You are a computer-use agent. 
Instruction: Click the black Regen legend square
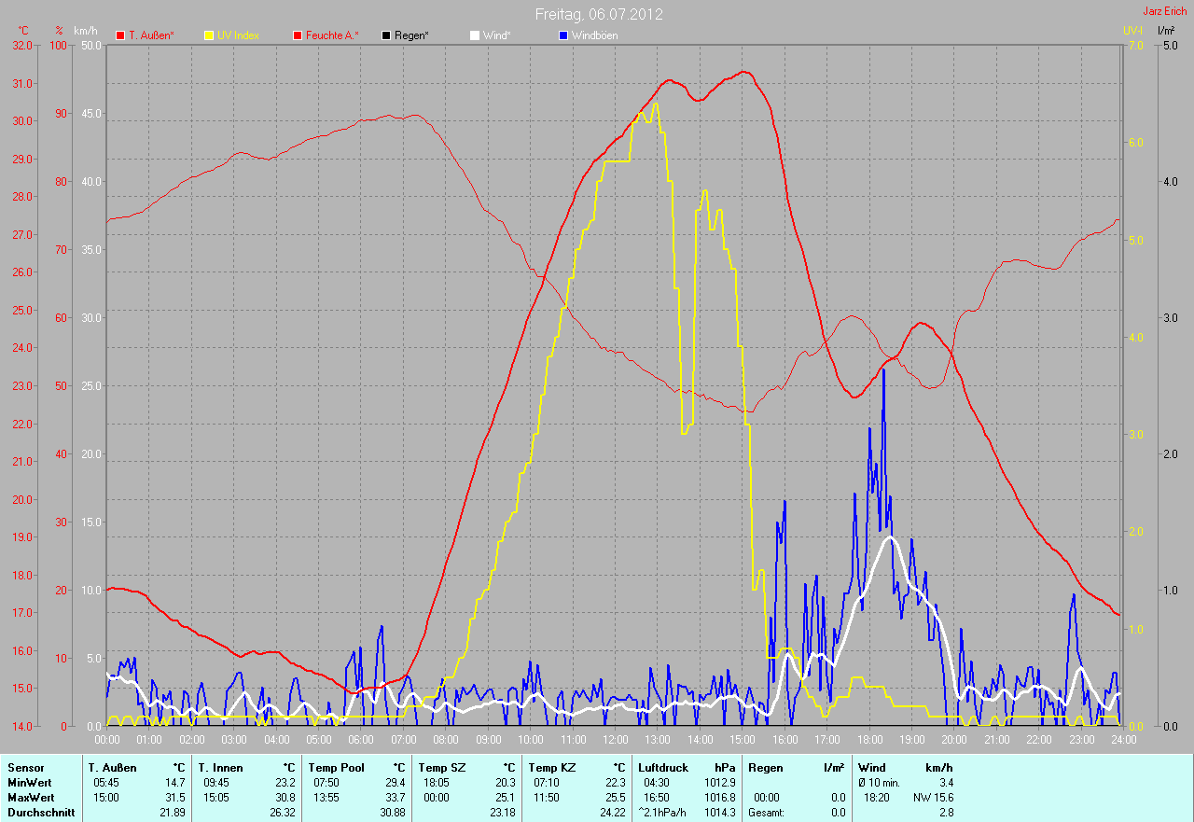tap(386, 35)
